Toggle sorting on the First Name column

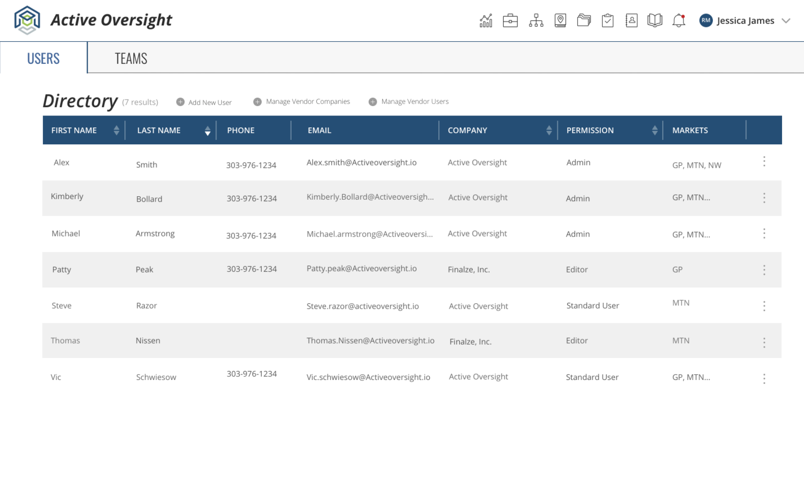pos(116,130)
